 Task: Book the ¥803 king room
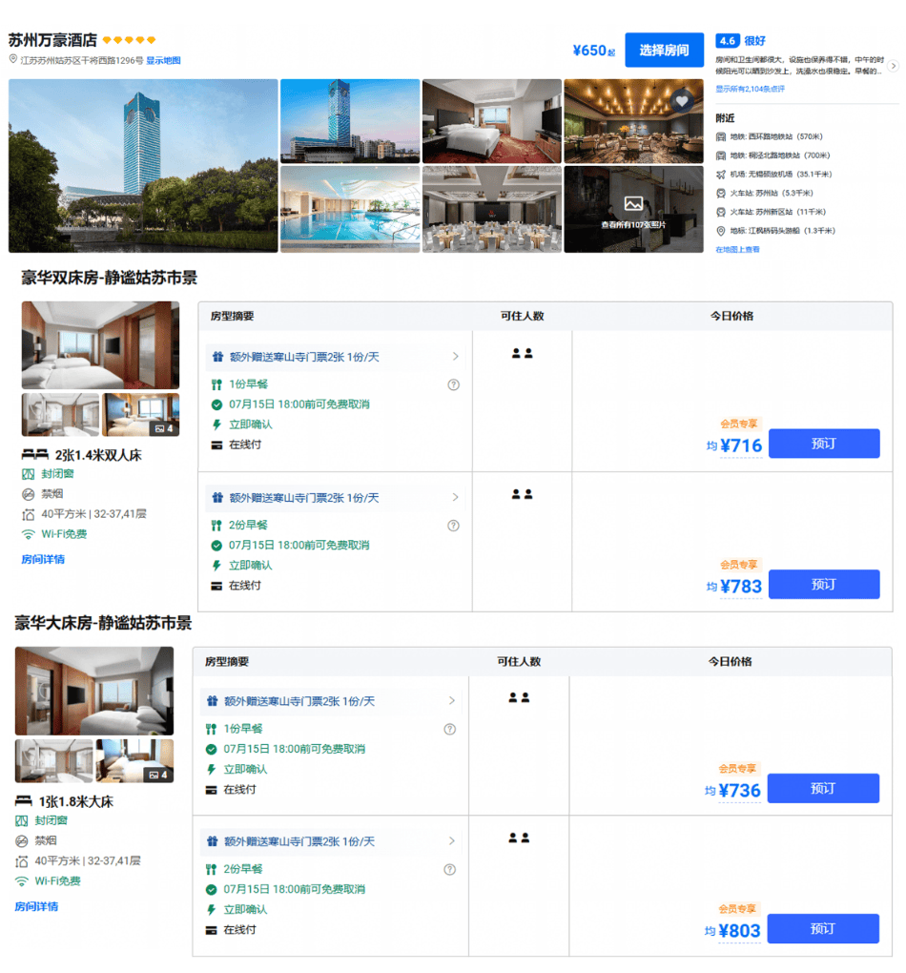tap(823, 929)
